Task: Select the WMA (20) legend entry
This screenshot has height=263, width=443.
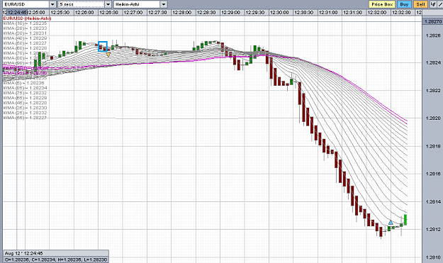Action: 25,28
